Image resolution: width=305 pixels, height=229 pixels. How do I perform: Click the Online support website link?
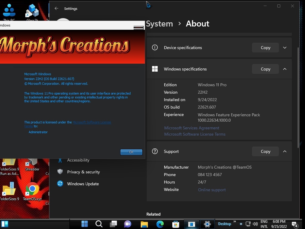pyautogui.click(x=212, y=190)
